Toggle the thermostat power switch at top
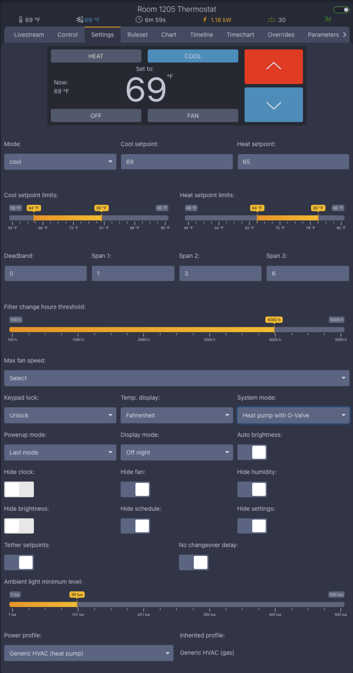Image resolution: width=353 pixels, height=673 pixels. coord(341,10)
